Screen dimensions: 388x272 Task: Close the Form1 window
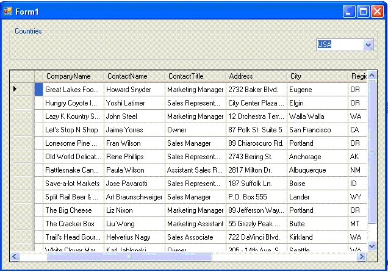pyautogui.click(x=377, y=12)
